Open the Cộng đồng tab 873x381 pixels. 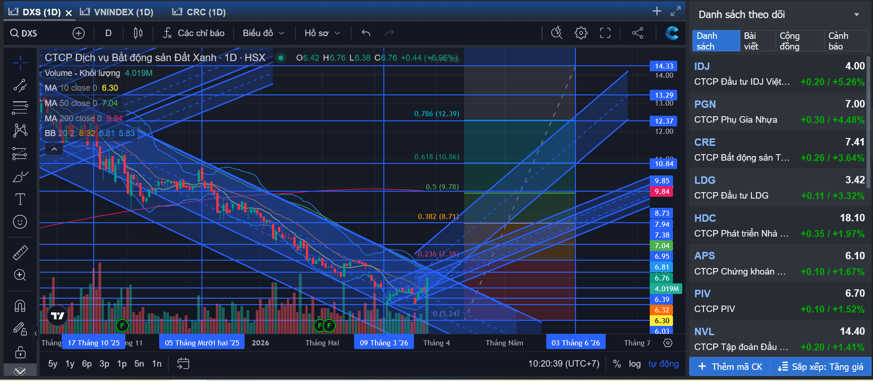click(x=800, y=41)
